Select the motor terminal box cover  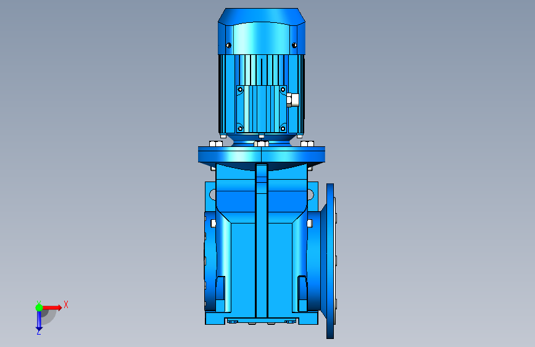pos(262,109)
